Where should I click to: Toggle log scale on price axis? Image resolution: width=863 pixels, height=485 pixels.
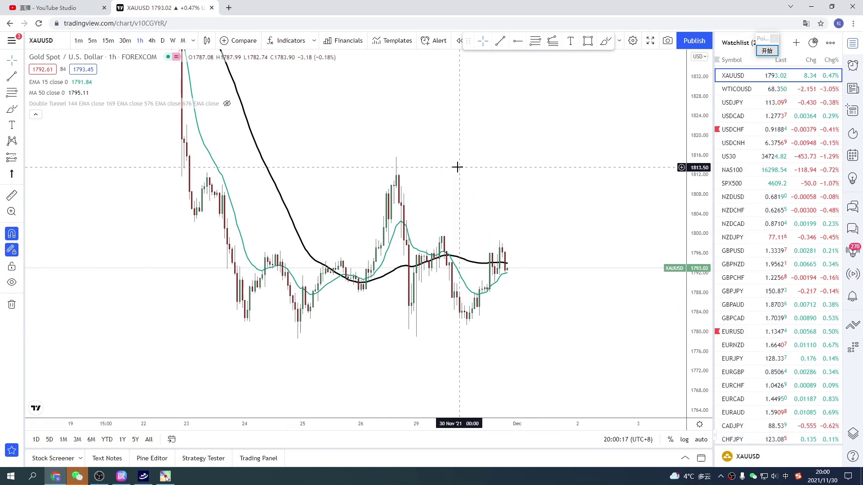[x=684, y=439]
